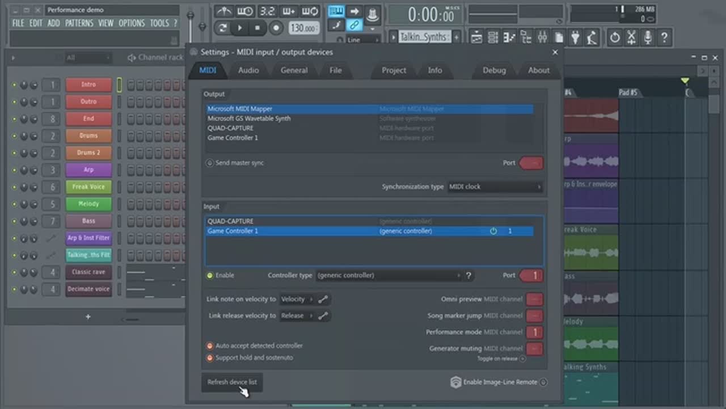Click the help icon beside Controller type
Image resolution: width=726 pixels, height=409 pixels.
[468, 276]
